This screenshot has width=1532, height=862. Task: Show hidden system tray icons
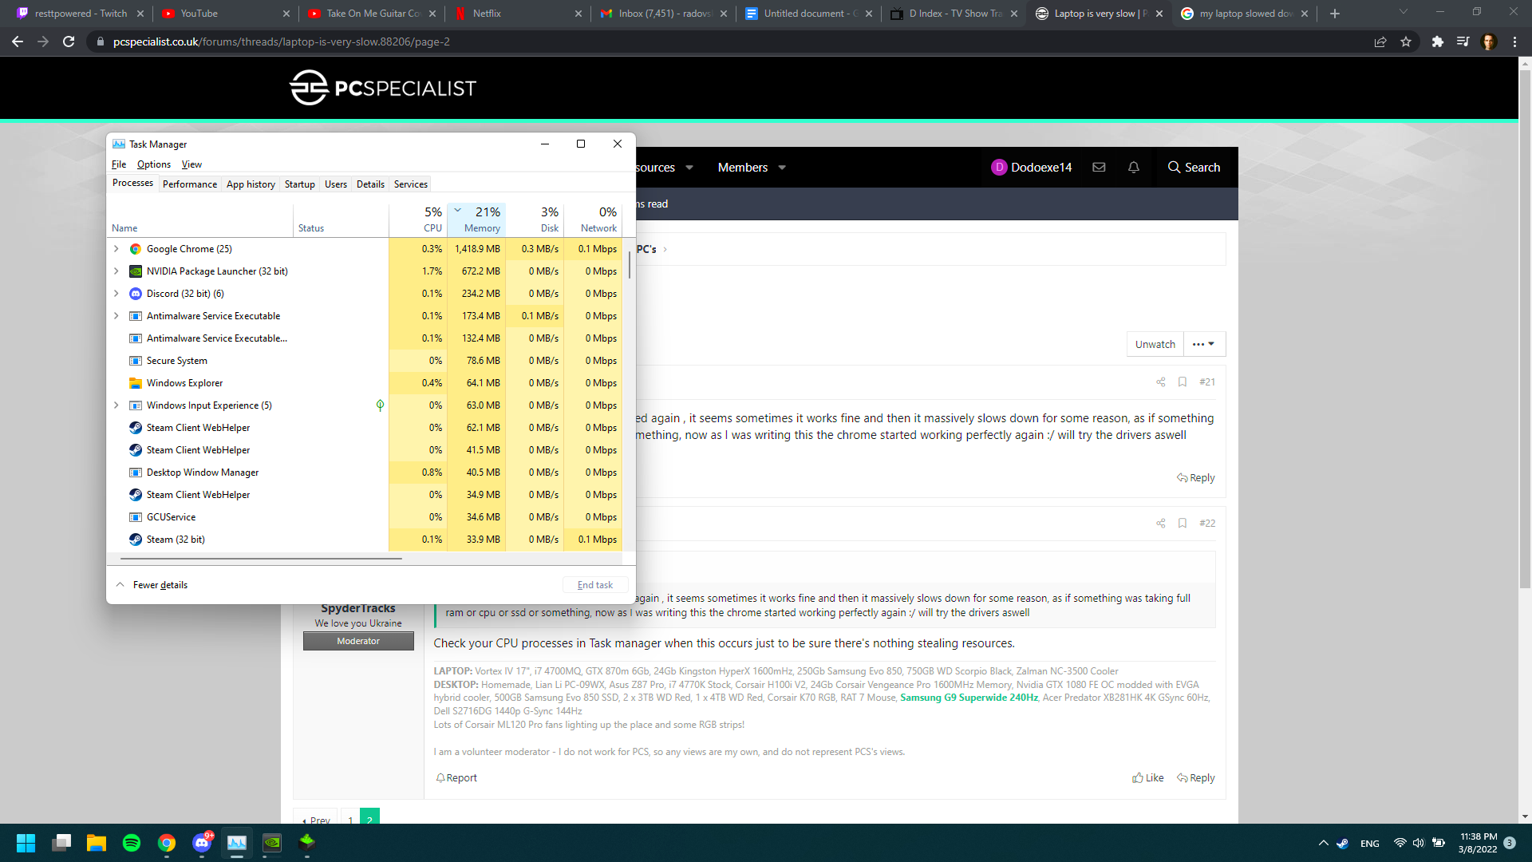point(1324,843)
